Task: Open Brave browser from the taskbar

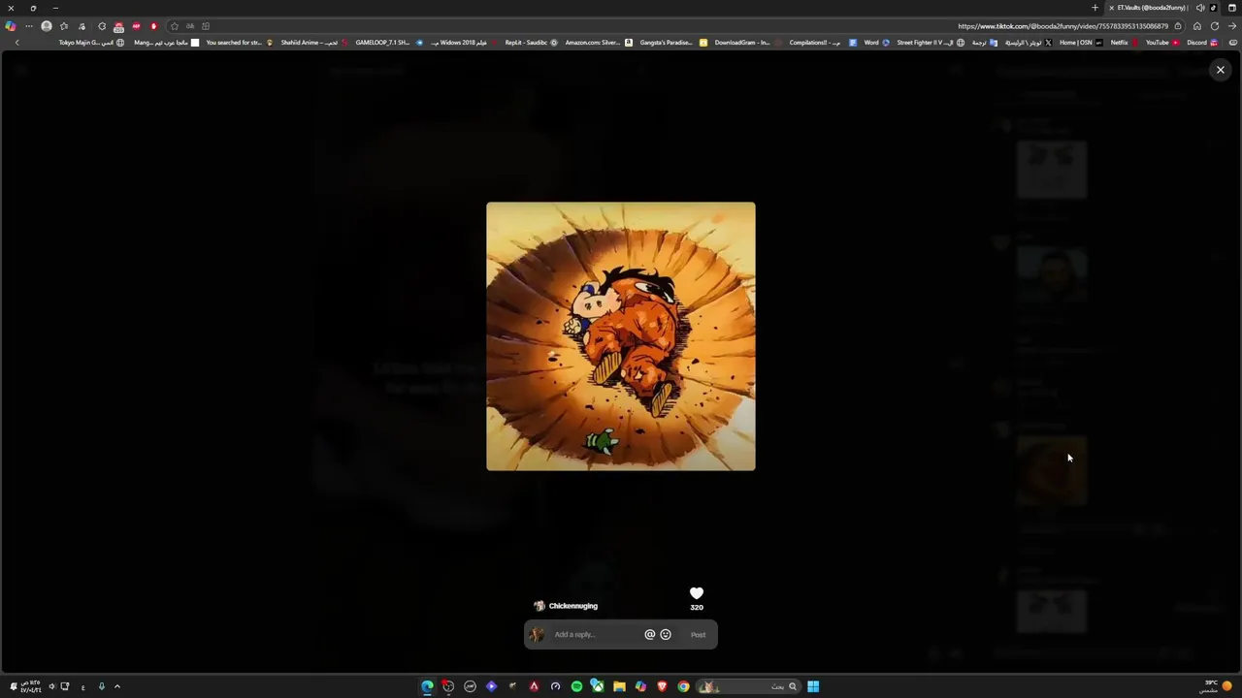Action: coord(662,686)
